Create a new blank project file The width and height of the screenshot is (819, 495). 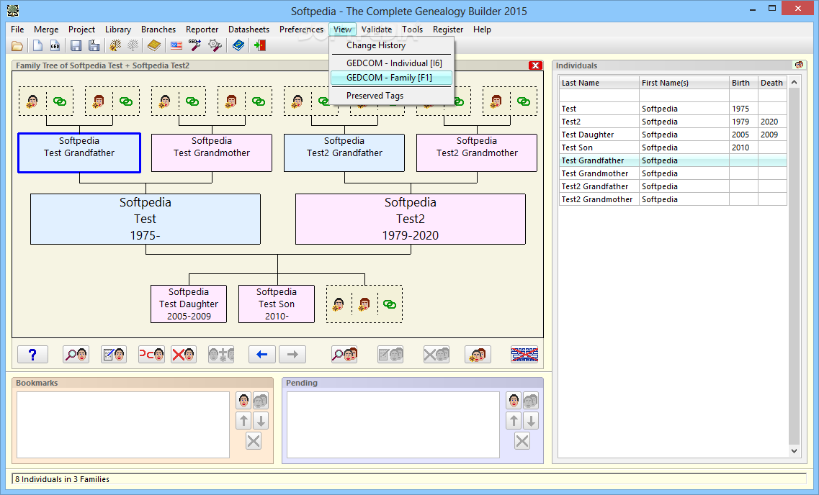[x=37, y=46]
